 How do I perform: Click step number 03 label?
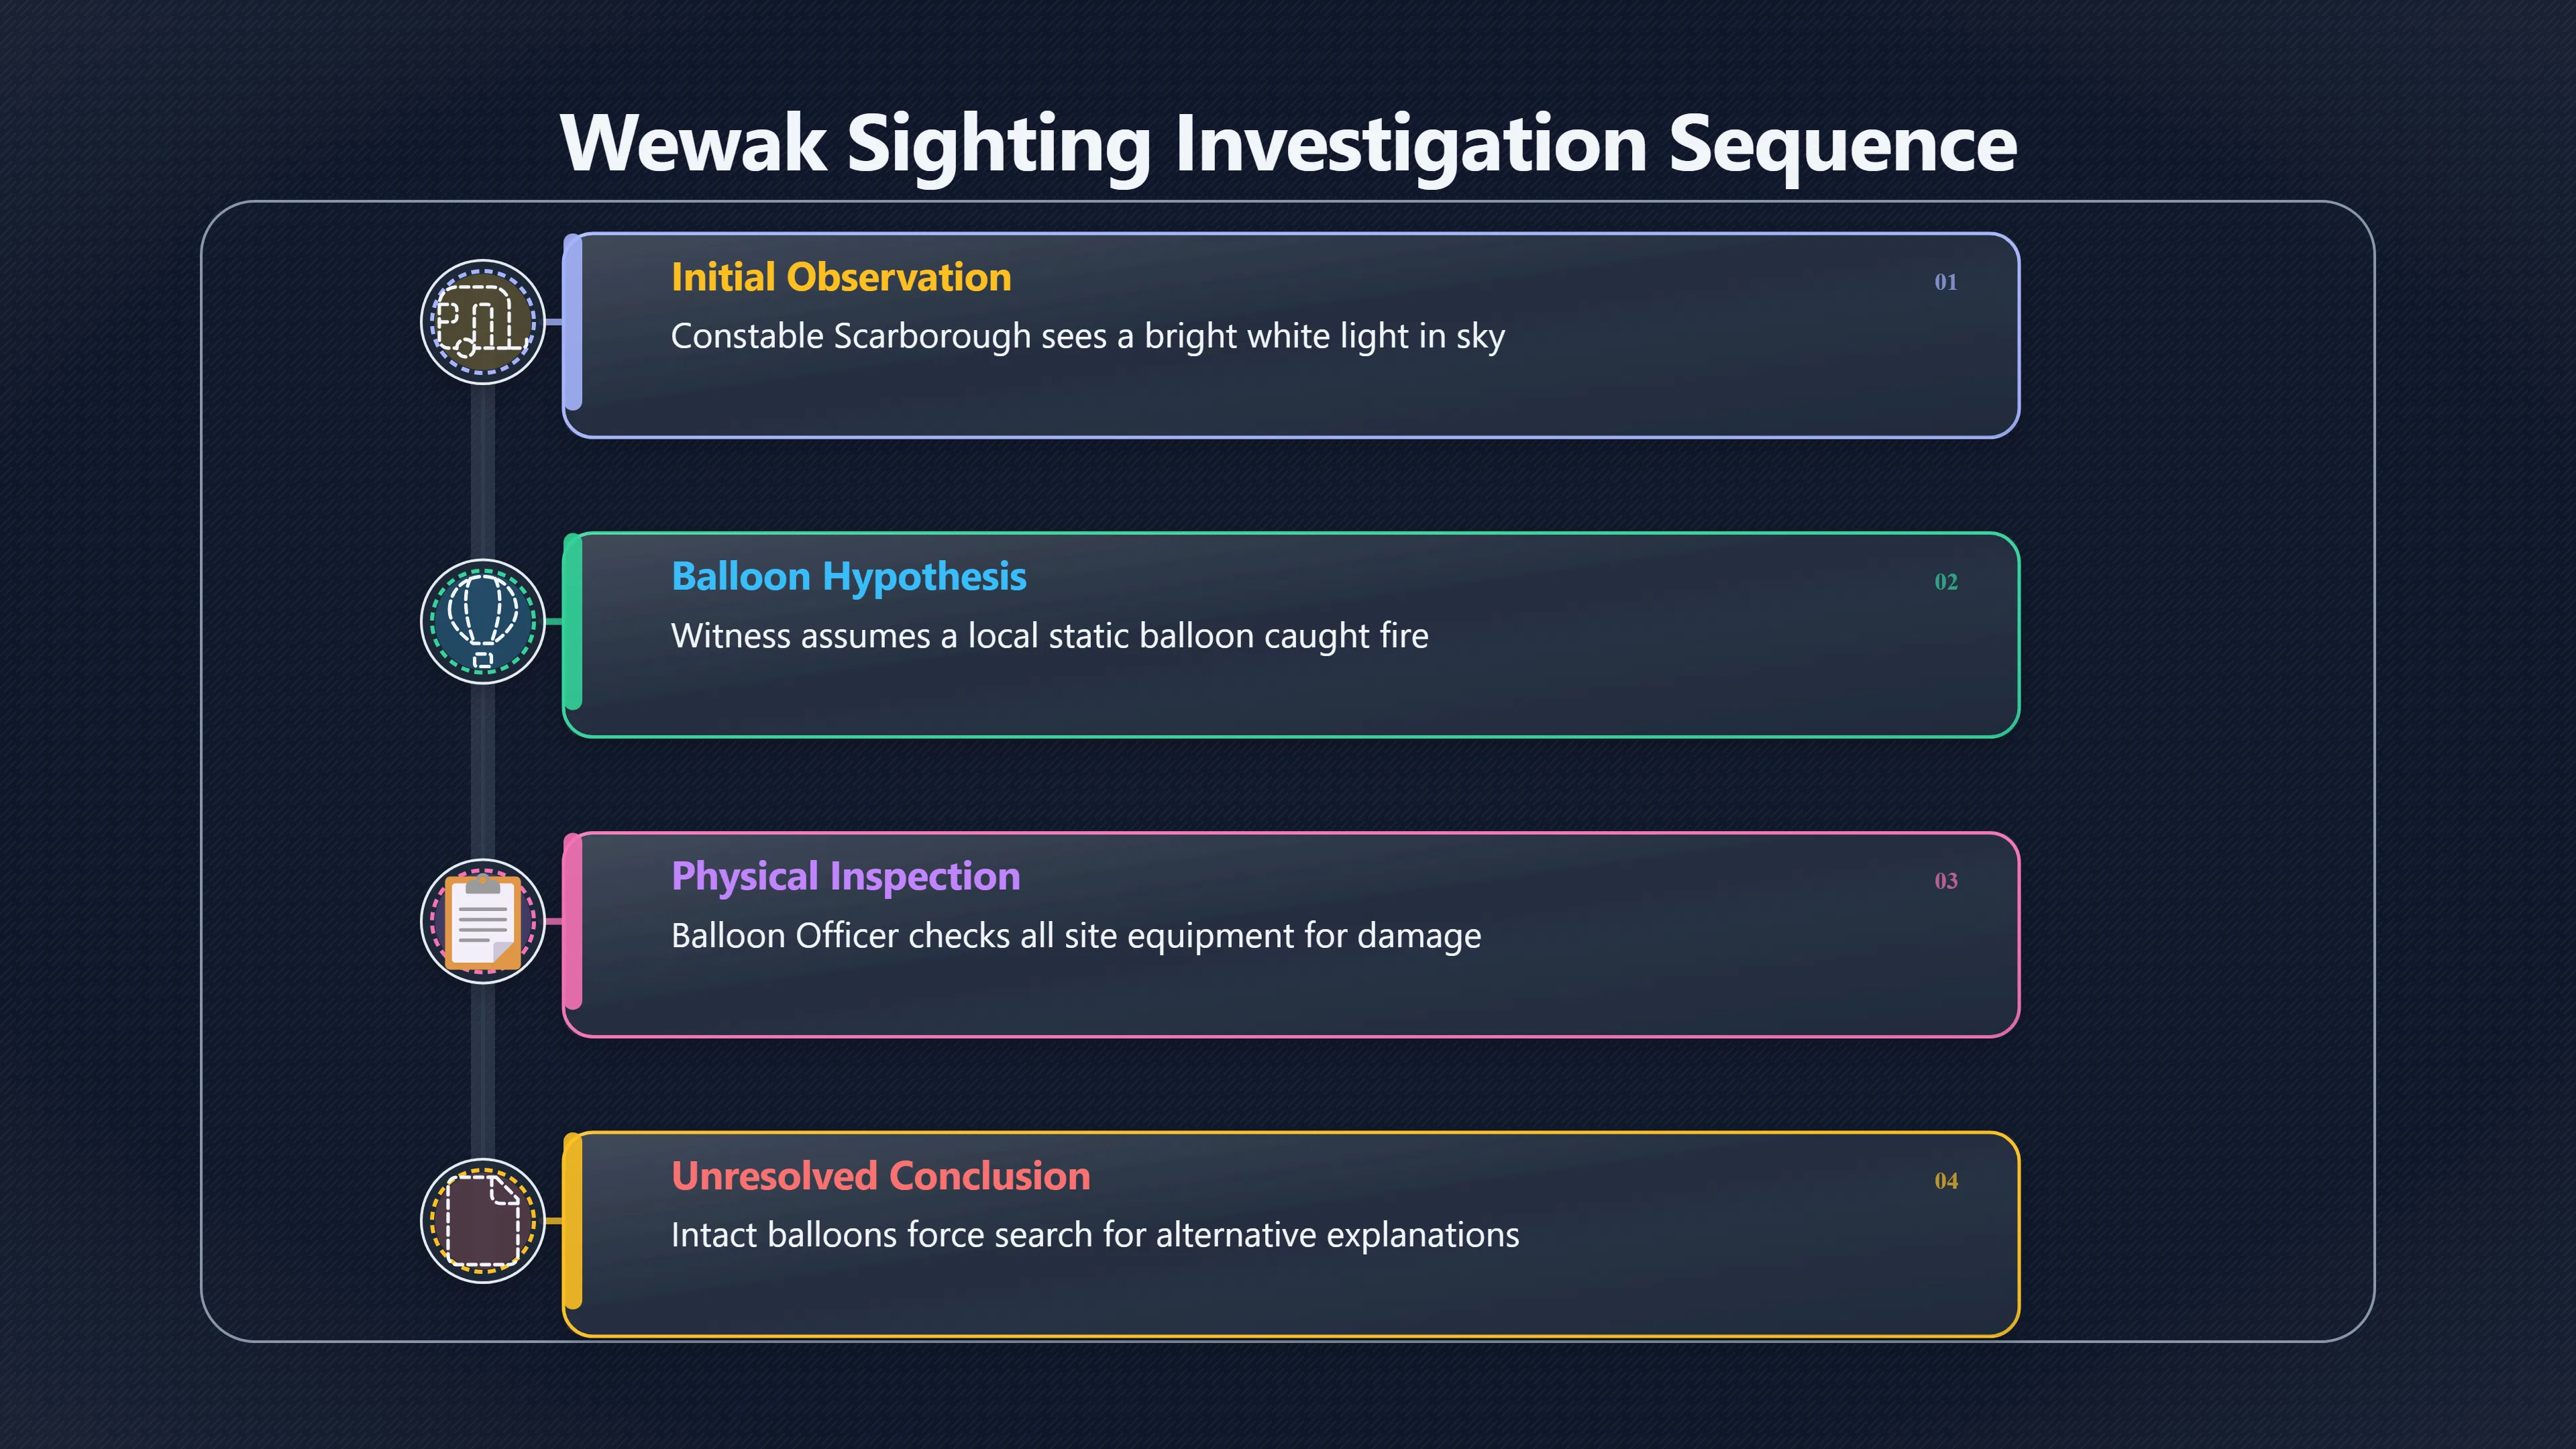click(x=1945, y=881)
